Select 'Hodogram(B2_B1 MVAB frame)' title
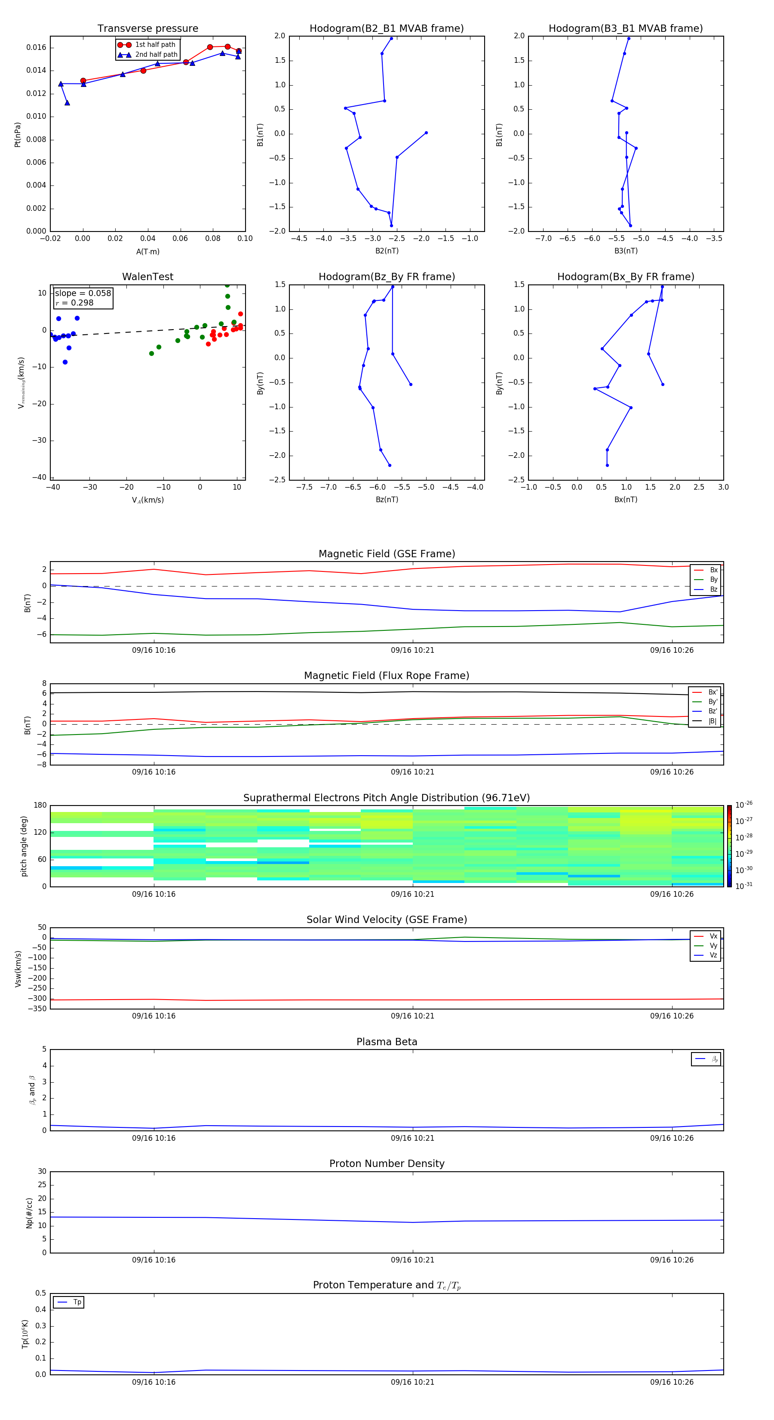The image size is (774, 1420). point(387,28)
